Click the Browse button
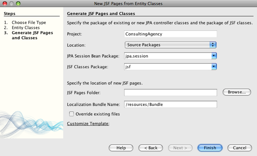Image resolution: width=257 pixels, height=156 pixels. click(x=237, y=92)
